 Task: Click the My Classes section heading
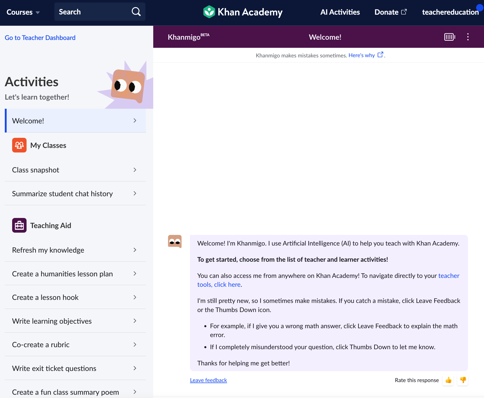[48, 145]
